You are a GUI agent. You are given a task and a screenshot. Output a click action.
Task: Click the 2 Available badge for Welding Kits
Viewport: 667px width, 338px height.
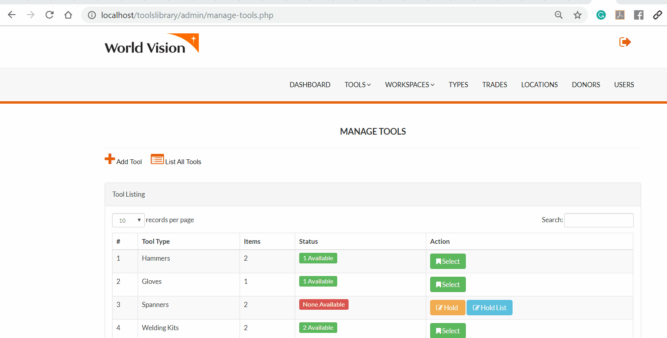coord(318,328)
